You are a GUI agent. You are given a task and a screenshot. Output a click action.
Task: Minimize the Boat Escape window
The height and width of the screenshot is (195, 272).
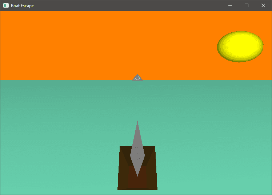click(x=230, y=5)
